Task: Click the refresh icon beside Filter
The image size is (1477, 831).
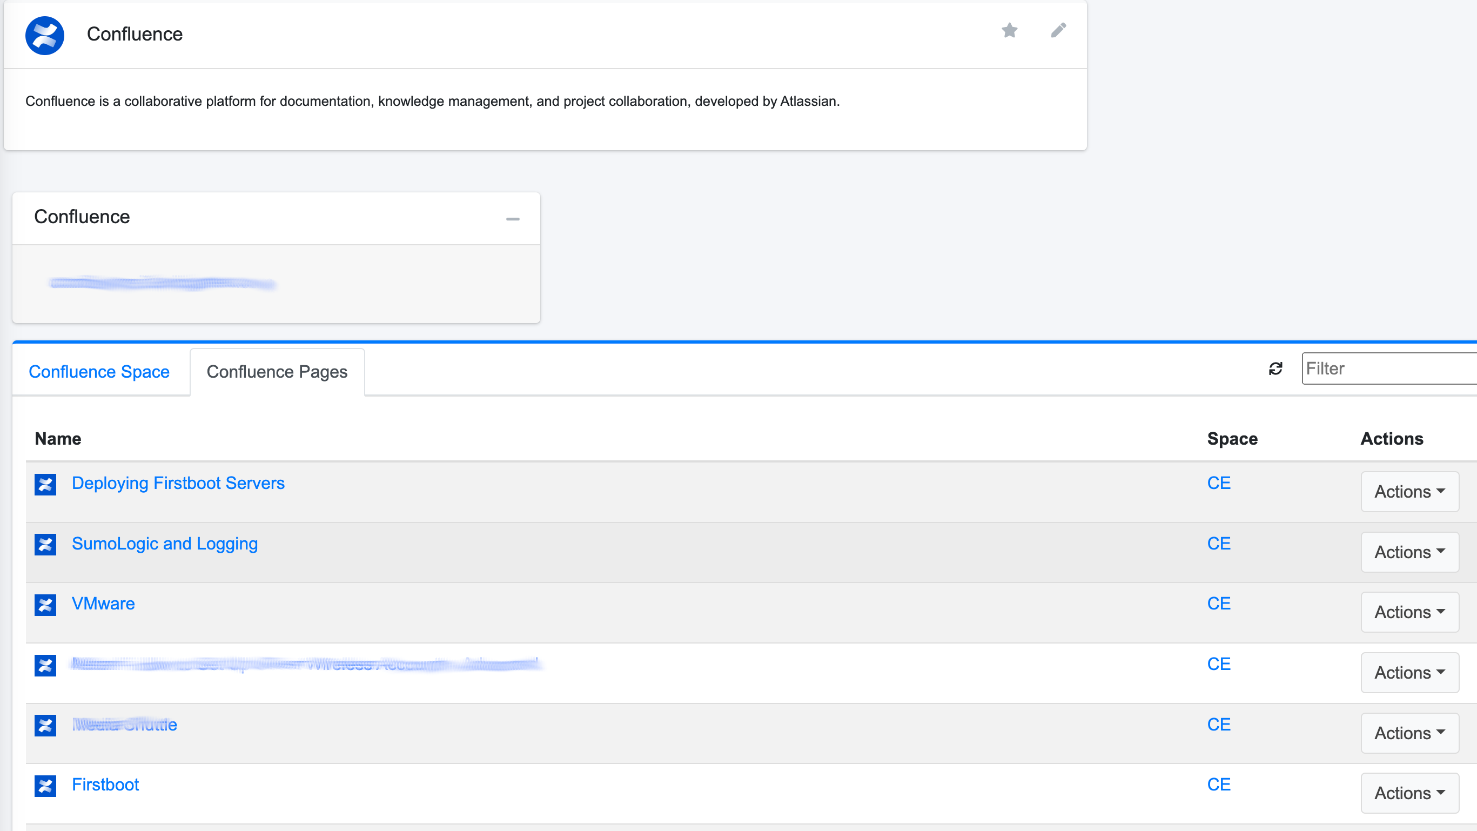Action: coord(1275,368)
